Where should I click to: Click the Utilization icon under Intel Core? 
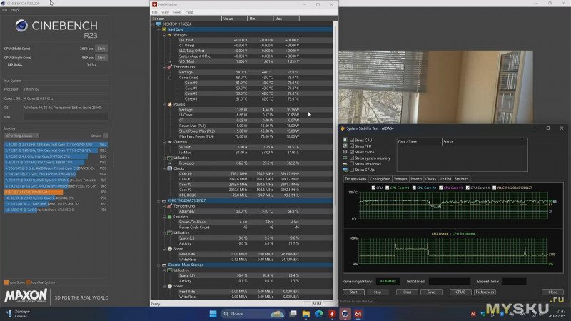(x=170, y=158)
